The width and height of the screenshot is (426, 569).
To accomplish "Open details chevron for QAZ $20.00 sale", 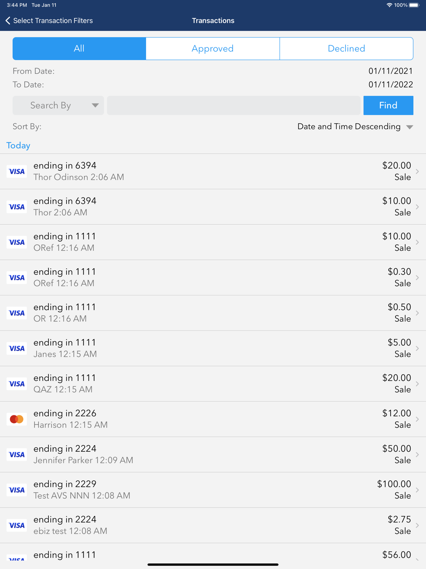I will pos(417,384).
